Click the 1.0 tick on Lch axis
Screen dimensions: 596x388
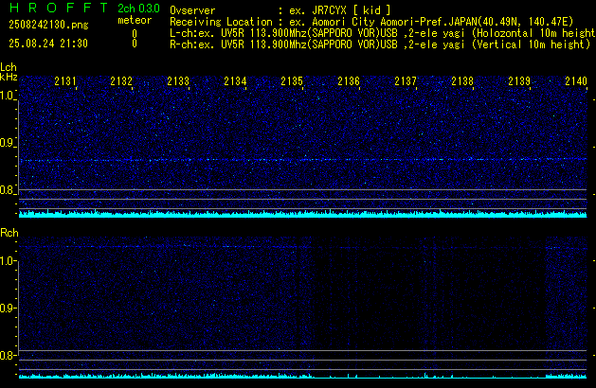point(7,96)
